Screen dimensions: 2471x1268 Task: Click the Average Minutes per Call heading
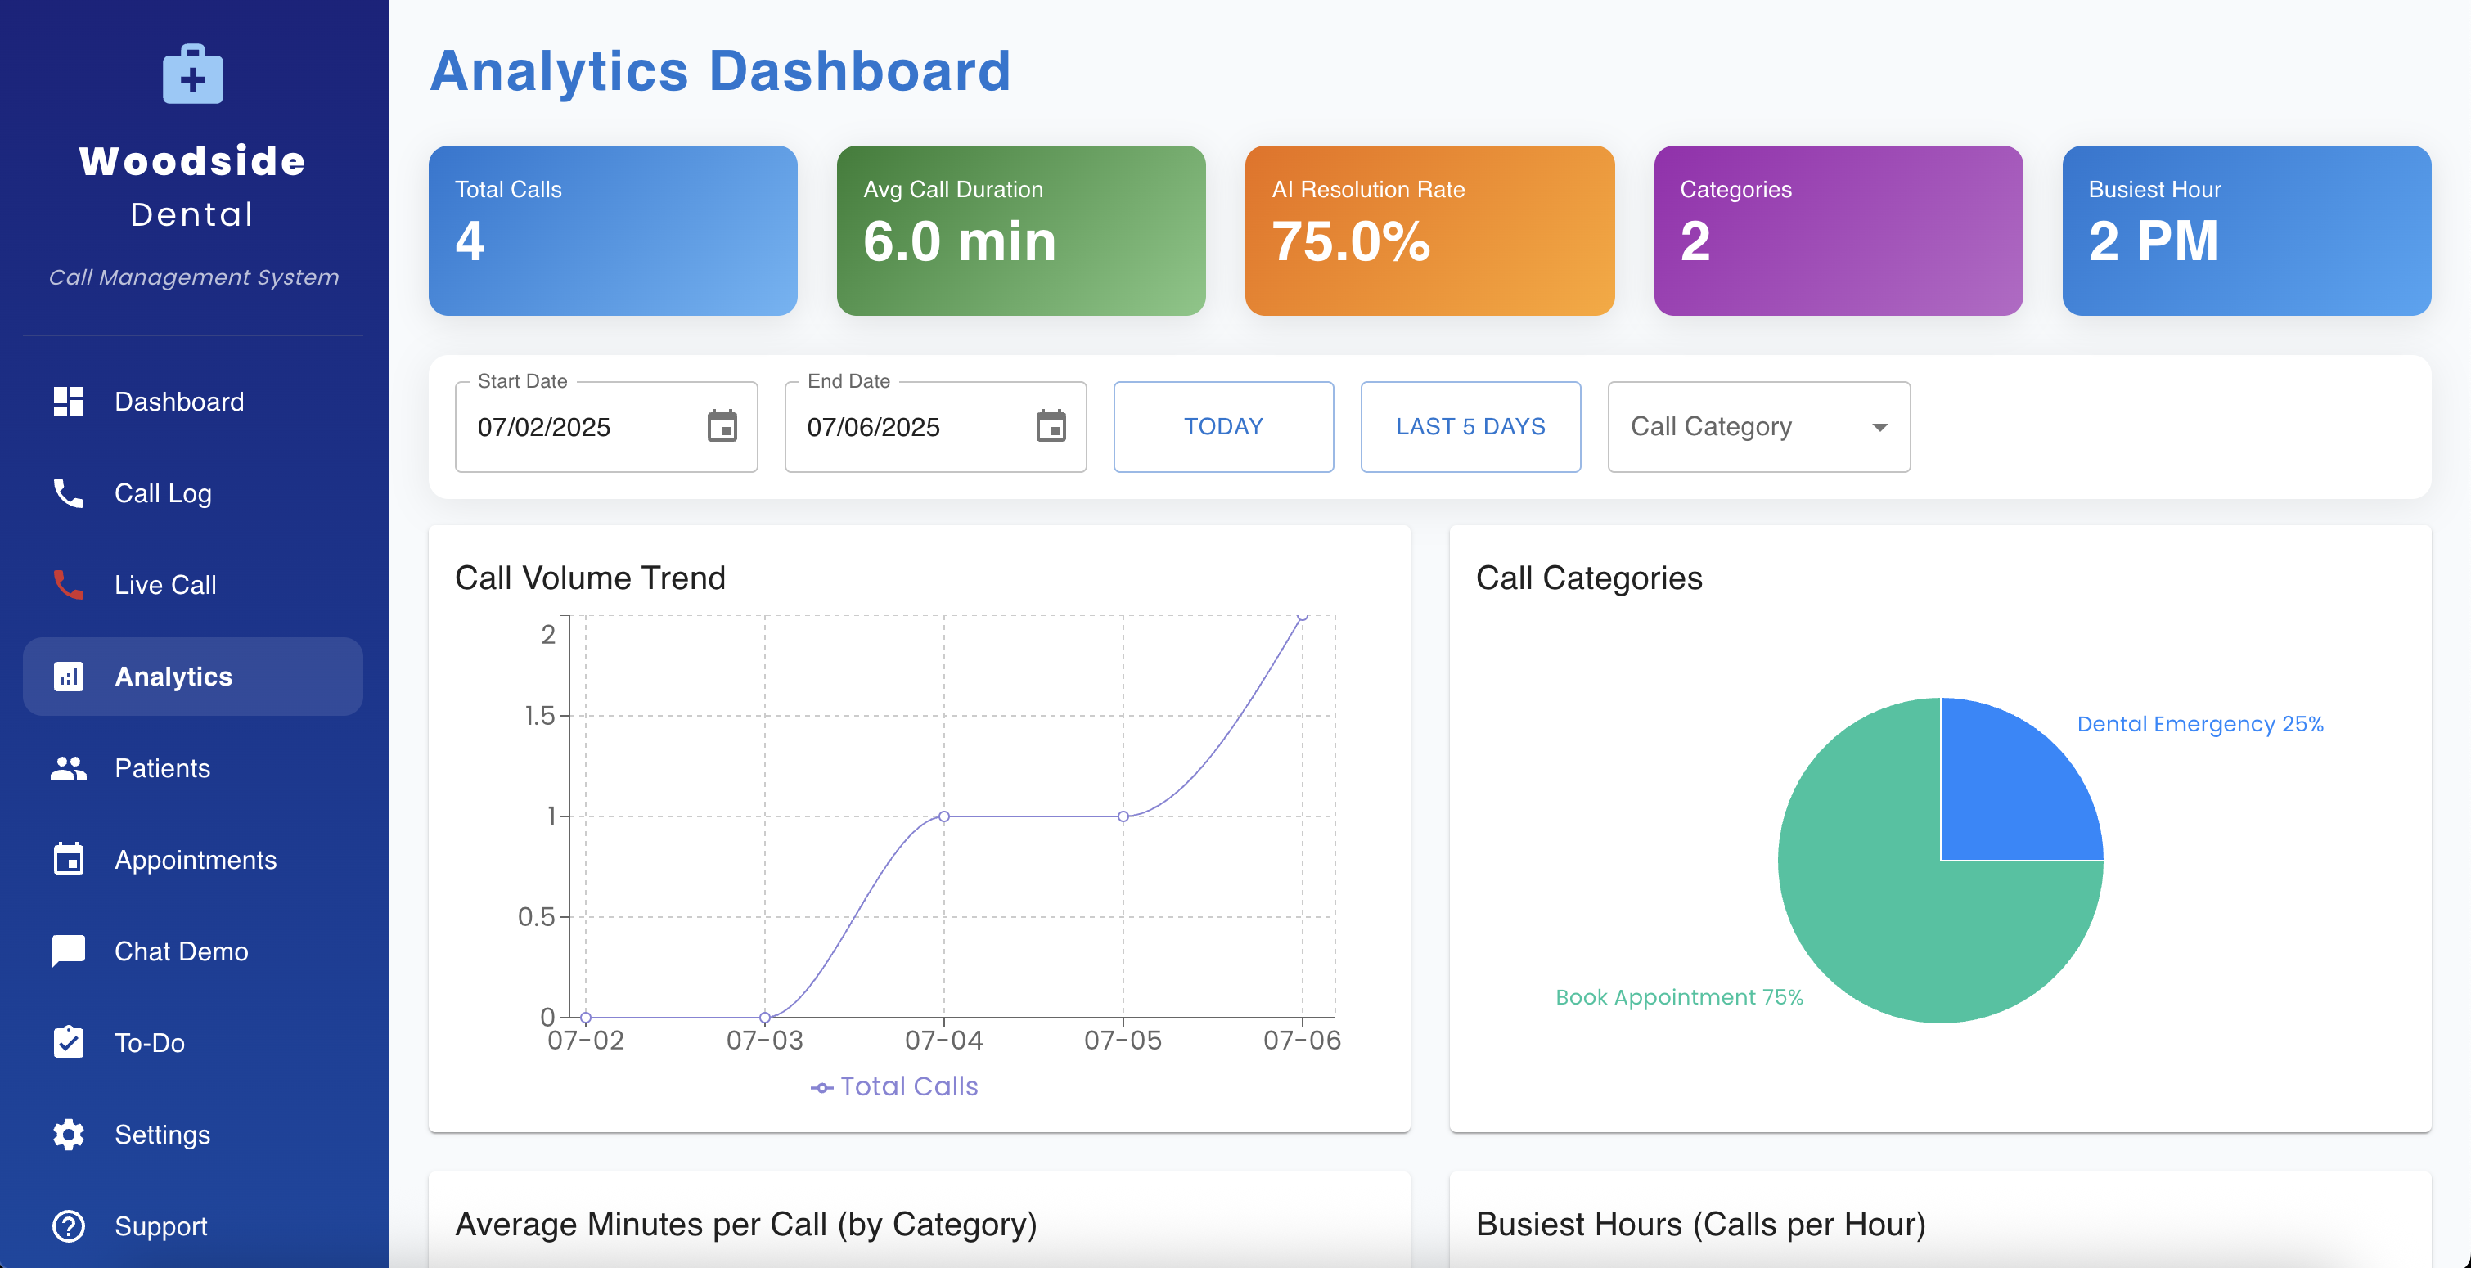[x=746, y=1224]
